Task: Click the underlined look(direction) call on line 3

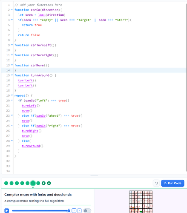Action: (x=52, y=15)
